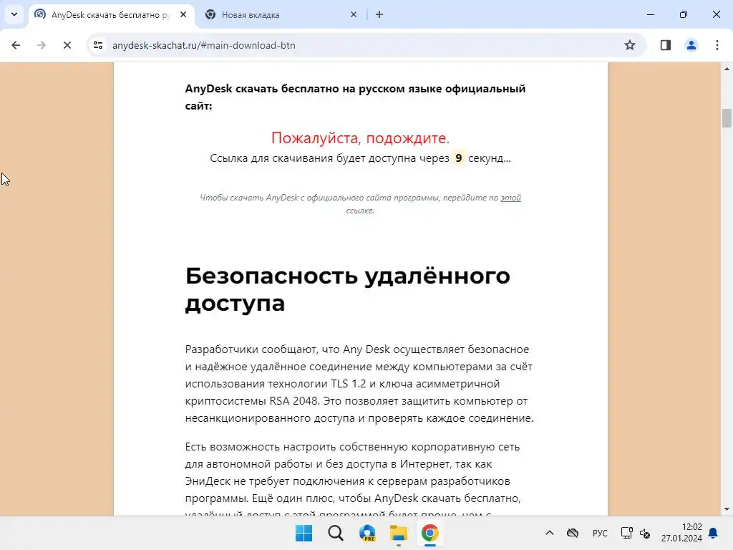Image resolution: width=733 pixels, height=550 pixels.
Task: Open a new tab with plus button
Action: pos(379,14)
